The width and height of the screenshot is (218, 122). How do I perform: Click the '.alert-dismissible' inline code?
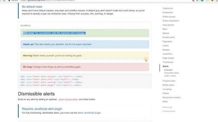pos(68,99)
